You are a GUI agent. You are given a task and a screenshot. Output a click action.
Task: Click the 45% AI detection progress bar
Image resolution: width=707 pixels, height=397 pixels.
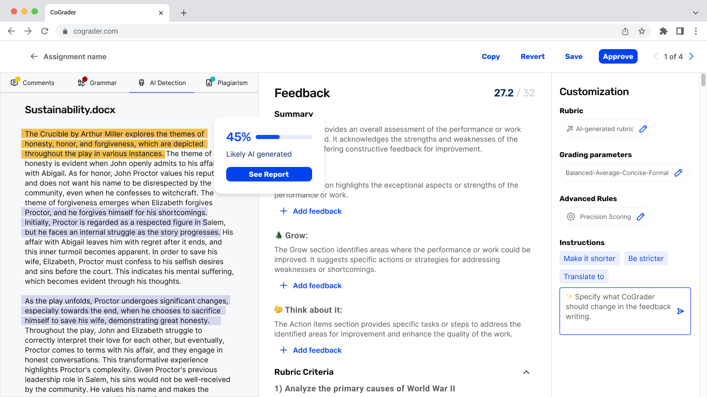click(x=284, y=137)
